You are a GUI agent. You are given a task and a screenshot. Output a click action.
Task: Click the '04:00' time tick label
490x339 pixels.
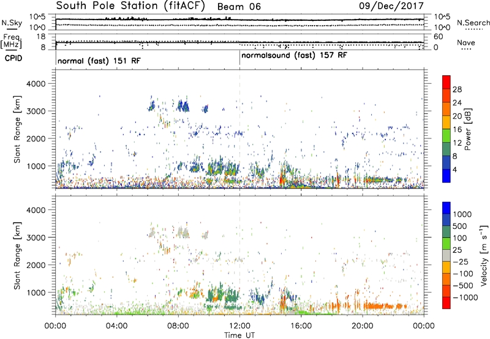116,326
